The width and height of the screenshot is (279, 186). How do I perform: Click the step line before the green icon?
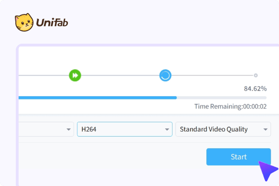pyautogui.click(x=43, y=75)
